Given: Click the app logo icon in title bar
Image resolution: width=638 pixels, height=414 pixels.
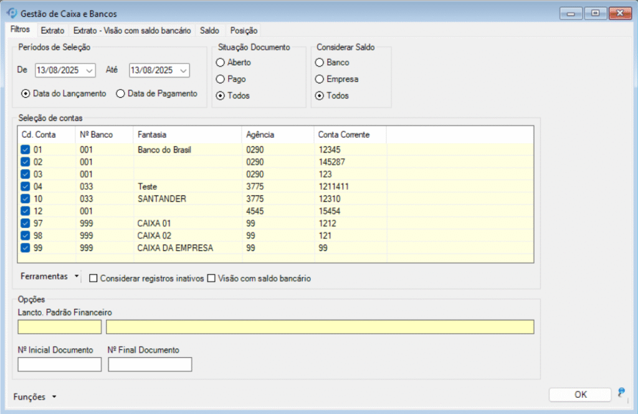Looking at the screenshot, I should click(x=11, y=13).
